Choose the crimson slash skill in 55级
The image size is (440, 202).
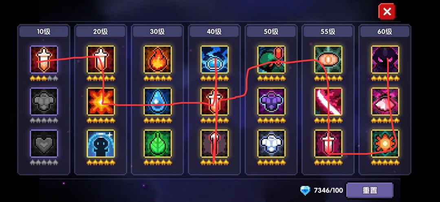point(328,101)
